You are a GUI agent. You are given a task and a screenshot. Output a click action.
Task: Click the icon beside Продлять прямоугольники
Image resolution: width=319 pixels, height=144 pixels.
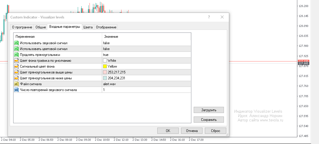pyautogui.click(x=16, y=55)
